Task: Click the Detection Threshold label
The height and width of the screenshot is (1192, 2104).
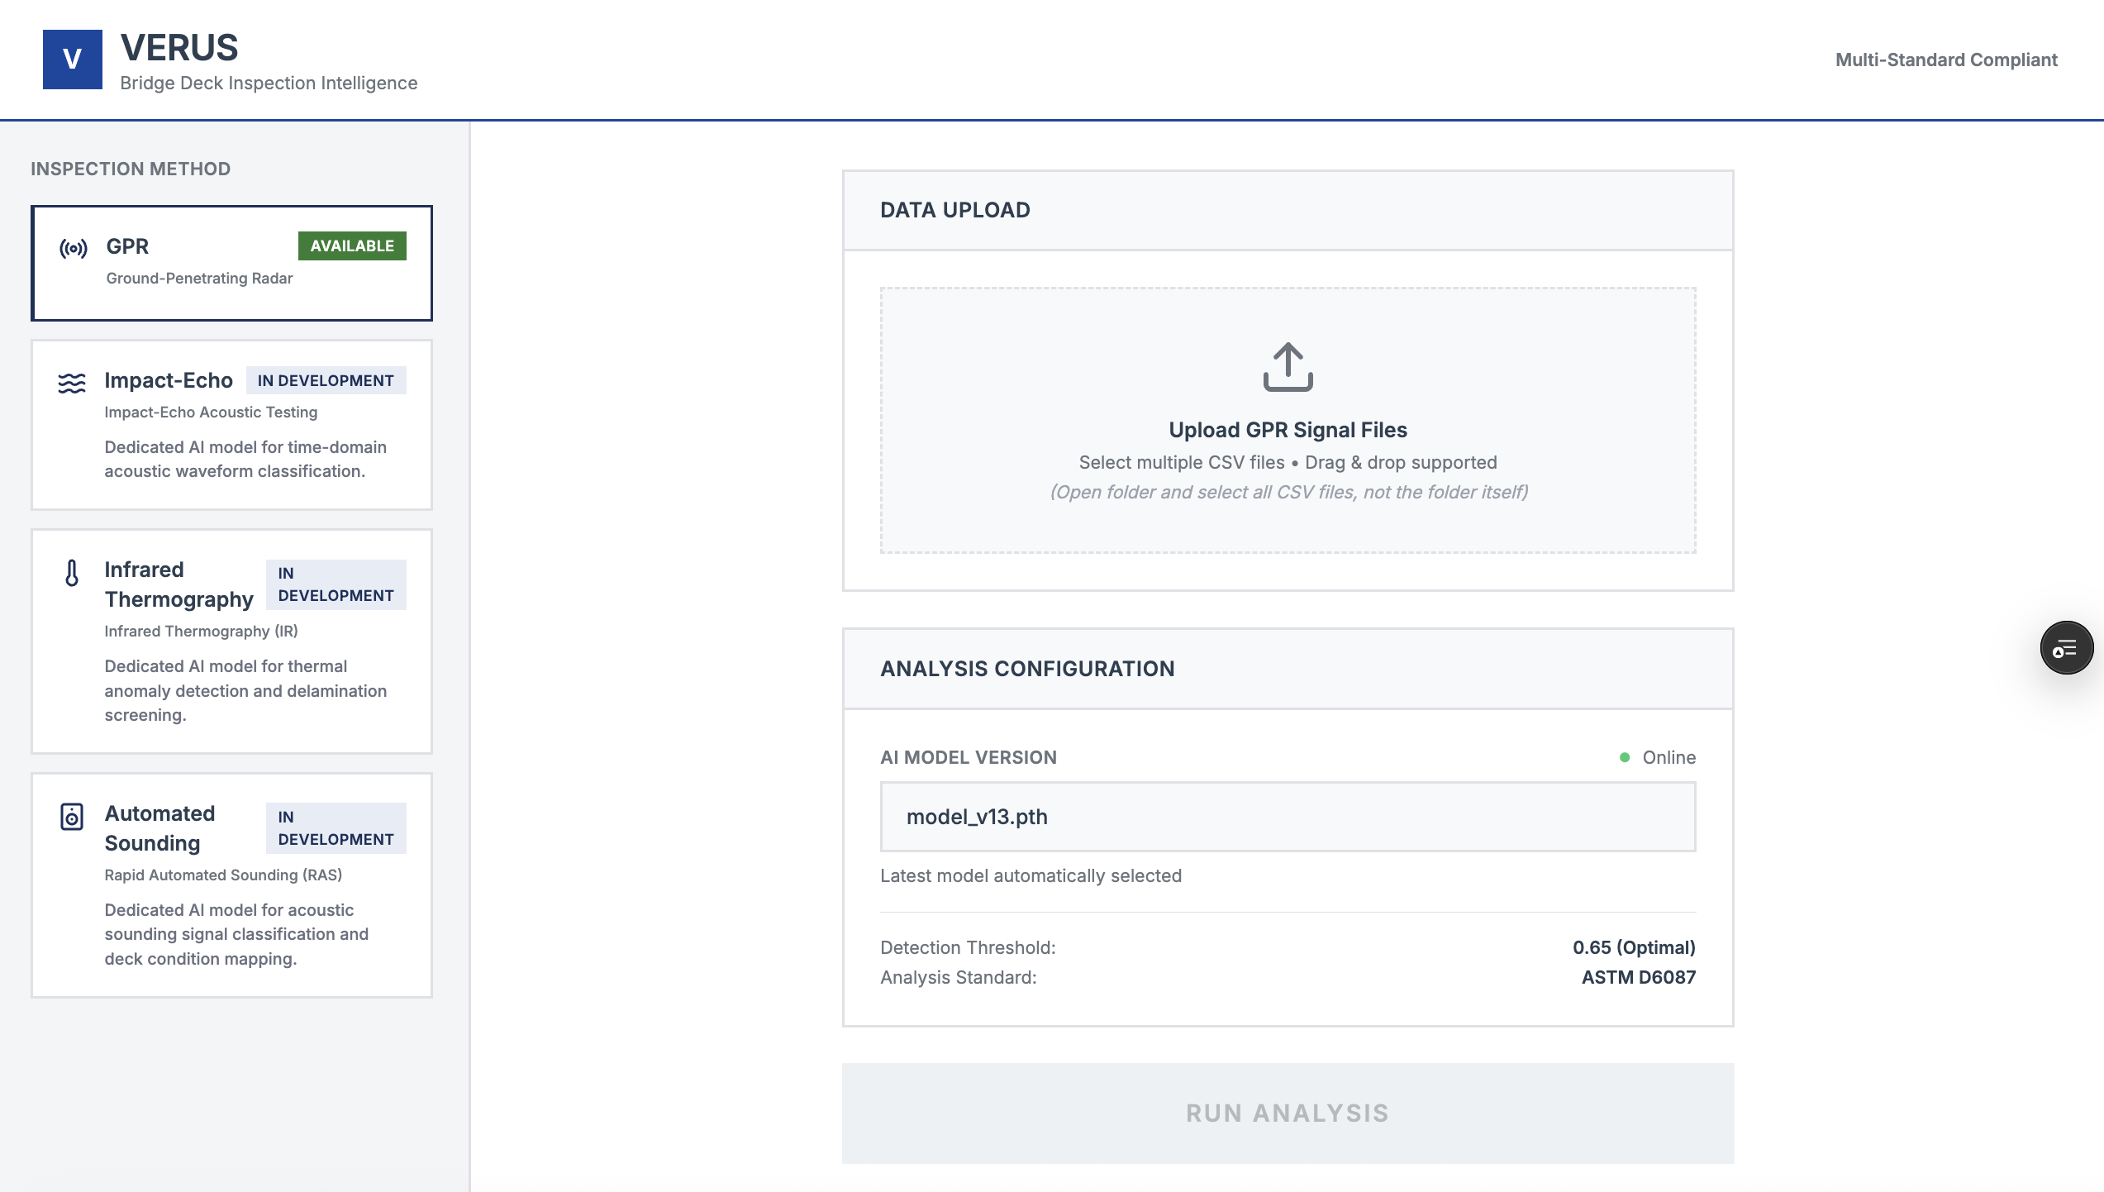Action: click(968, 947)
